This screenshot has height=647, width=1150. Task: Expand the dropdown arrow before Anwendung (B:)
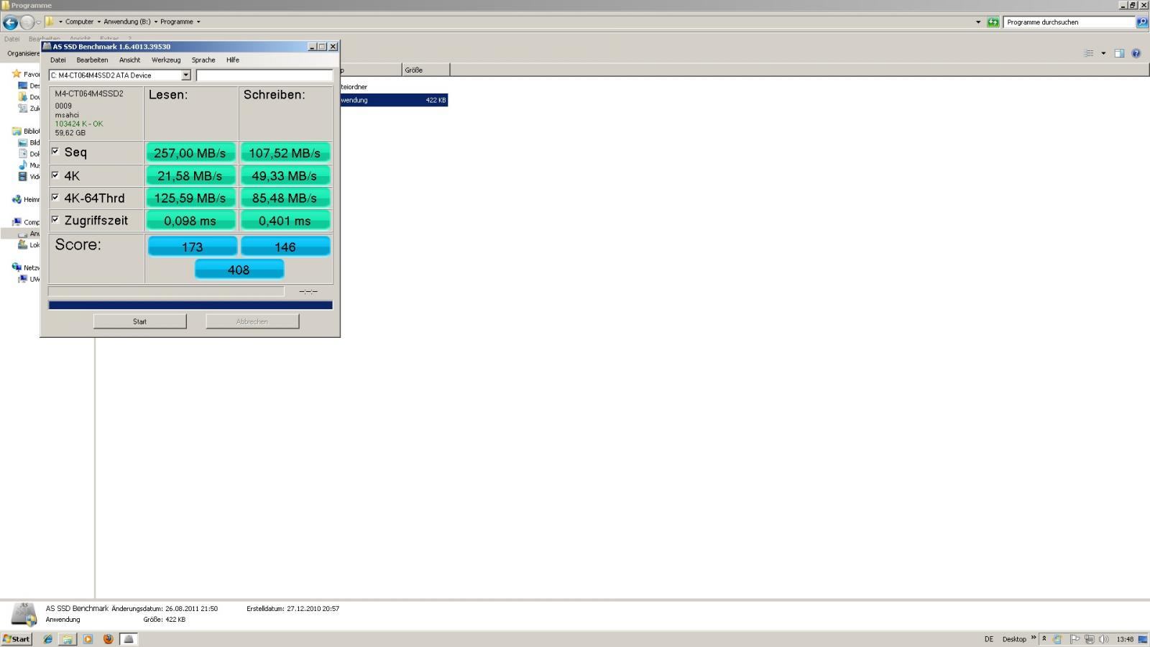pos(99,22)
